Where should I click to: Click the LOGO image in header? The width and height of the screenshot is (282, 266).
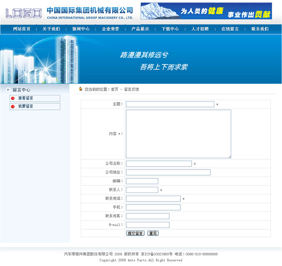pos(24,13)
